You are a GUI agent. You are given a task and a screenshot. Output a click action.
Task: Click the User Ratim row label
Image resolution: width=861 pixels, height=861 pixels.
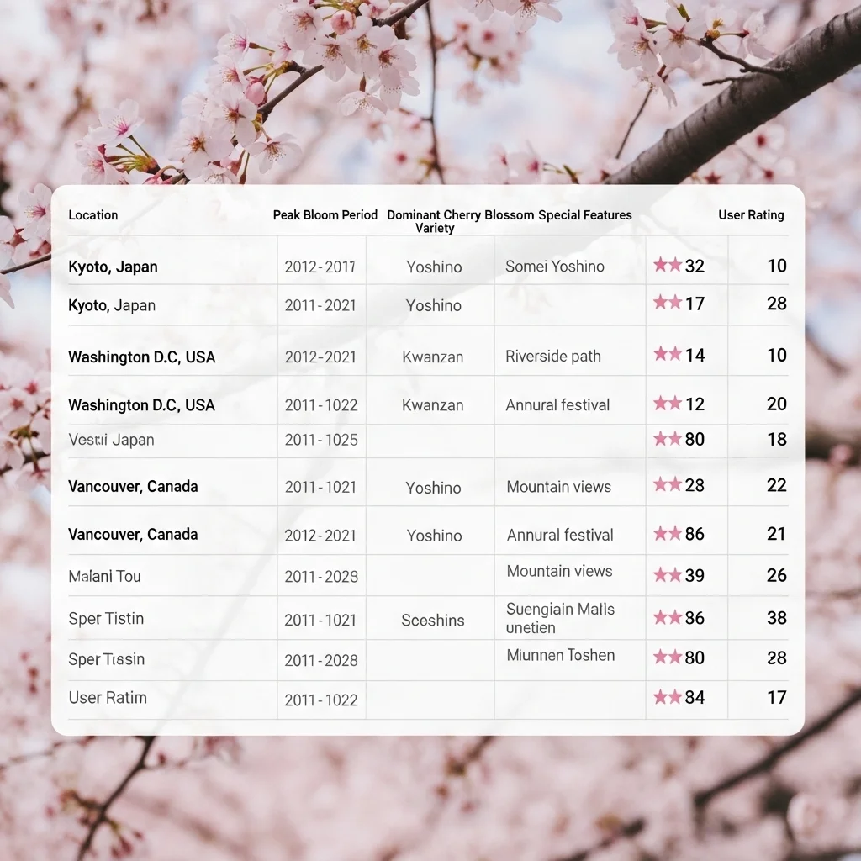pos(108,698)
